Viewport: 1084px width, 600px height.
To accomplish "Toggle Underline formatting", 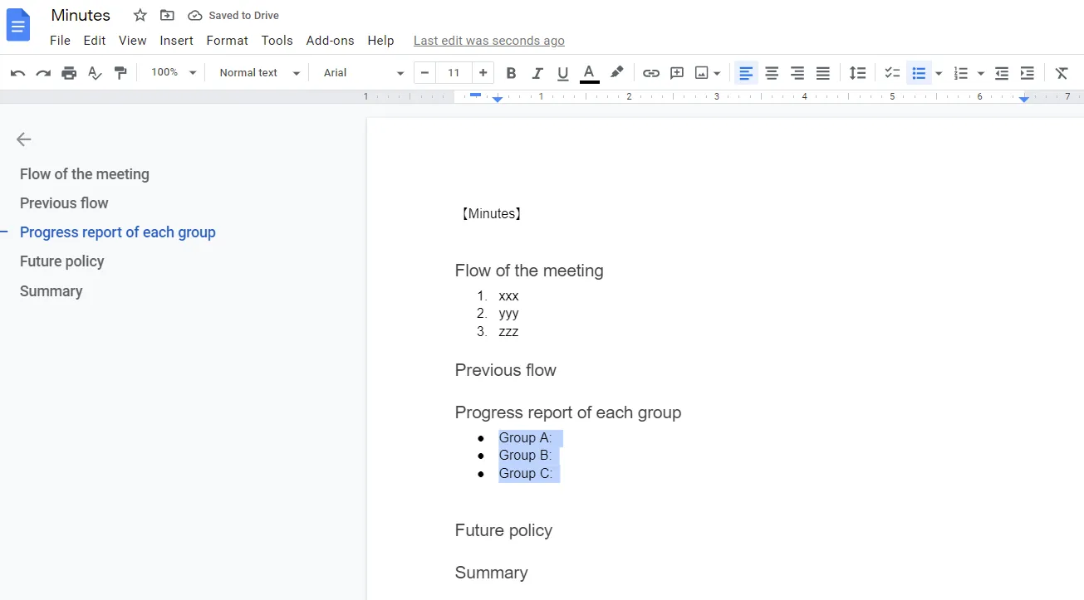I will (562, 73).
